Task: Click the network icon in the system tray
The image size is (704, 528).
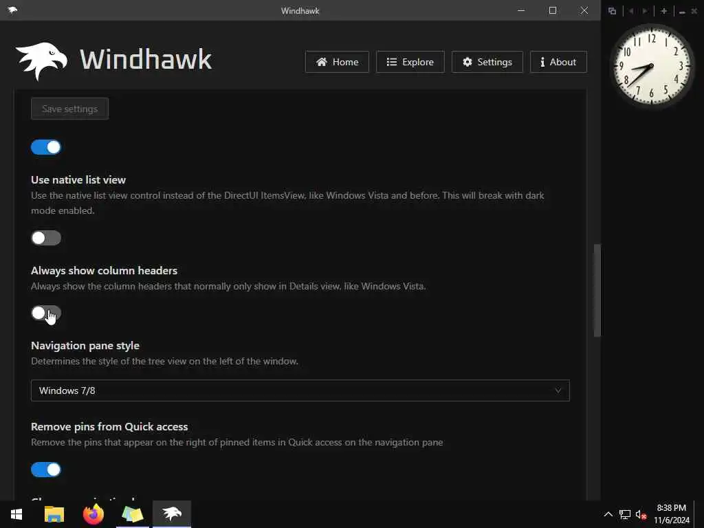Action: (624, 514)
